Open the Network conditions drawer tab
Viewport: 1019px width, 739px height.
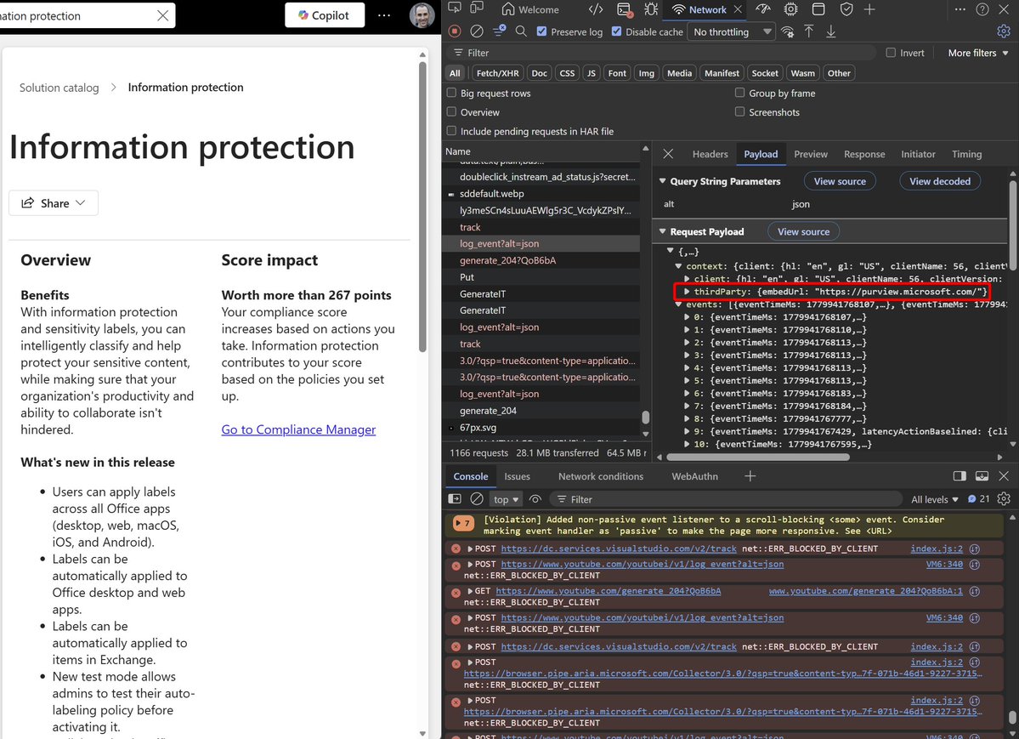pyautogui.click(x=601, y=476)
